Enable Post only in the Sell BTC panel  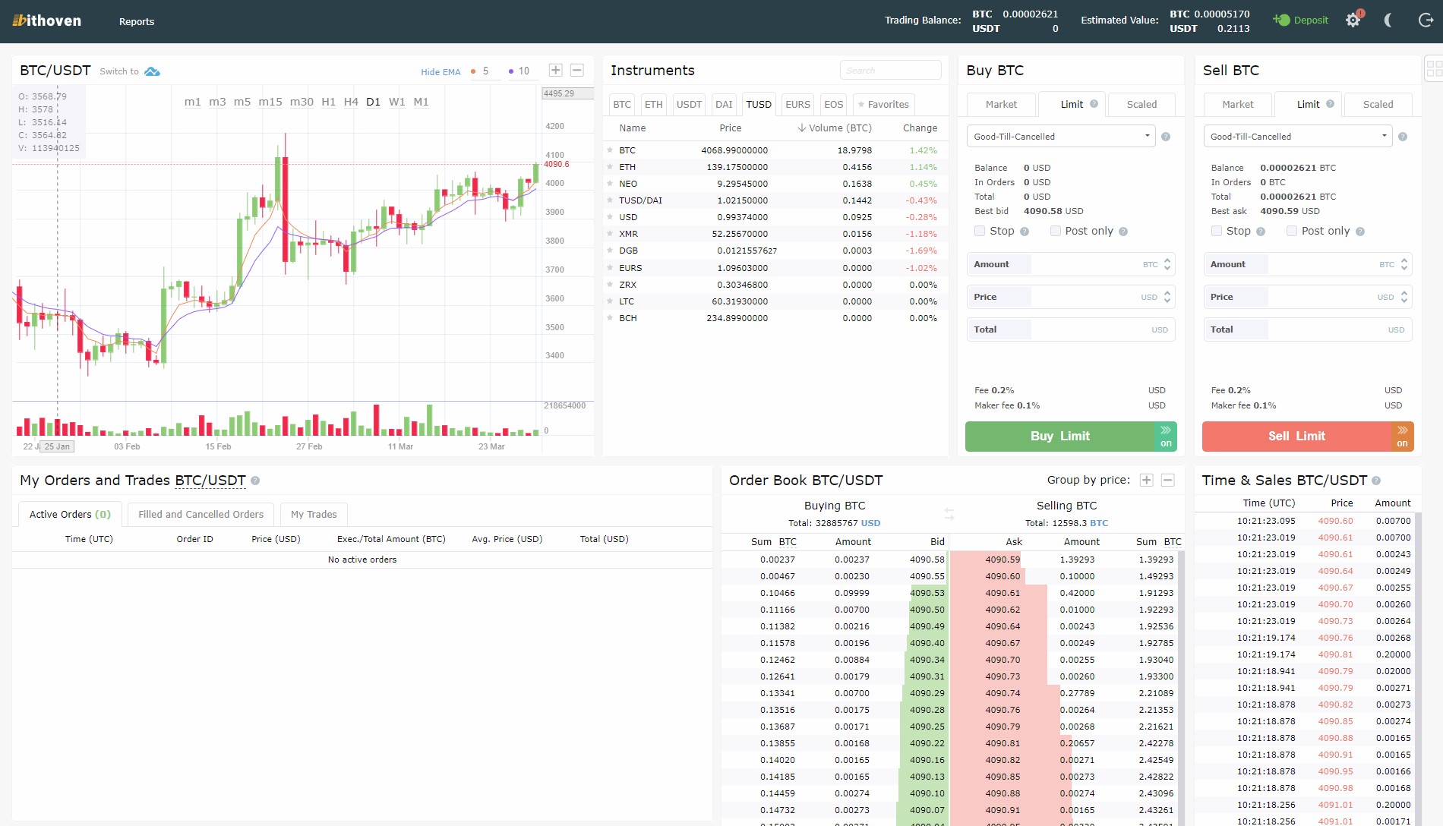(x=1292, y=231)
